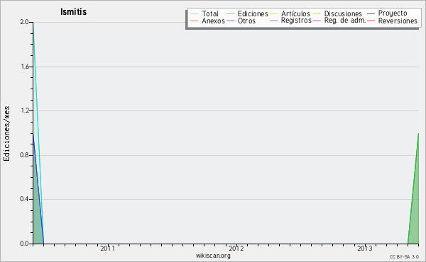426x262 pixels.
Task: Click the 2.0 y-axis value
Action: click(24, 22)
